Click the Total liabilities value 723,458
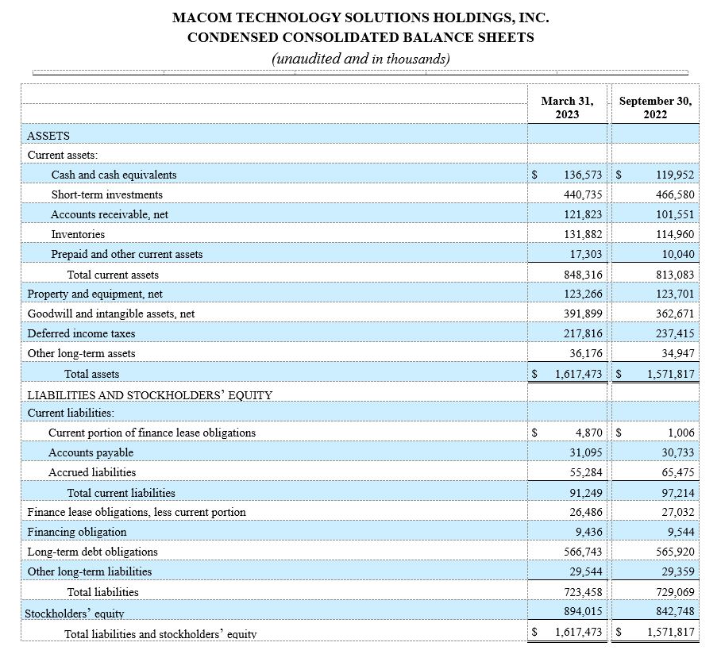This screenshot has width=721, height=654. click(582, 592)
